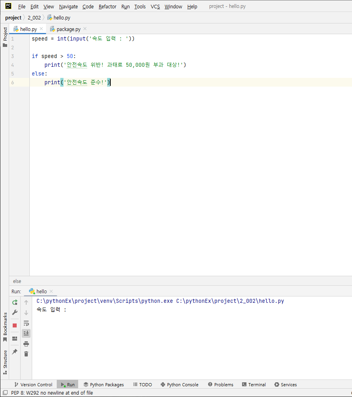Click the restore layout icon
Screen dimensions: 352x397
click(15, 339)
